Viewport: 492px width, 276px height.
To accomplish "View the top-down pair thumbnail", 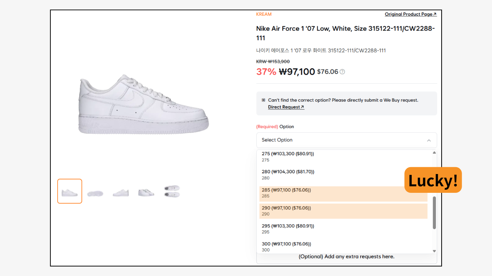I will coord(171,191).
